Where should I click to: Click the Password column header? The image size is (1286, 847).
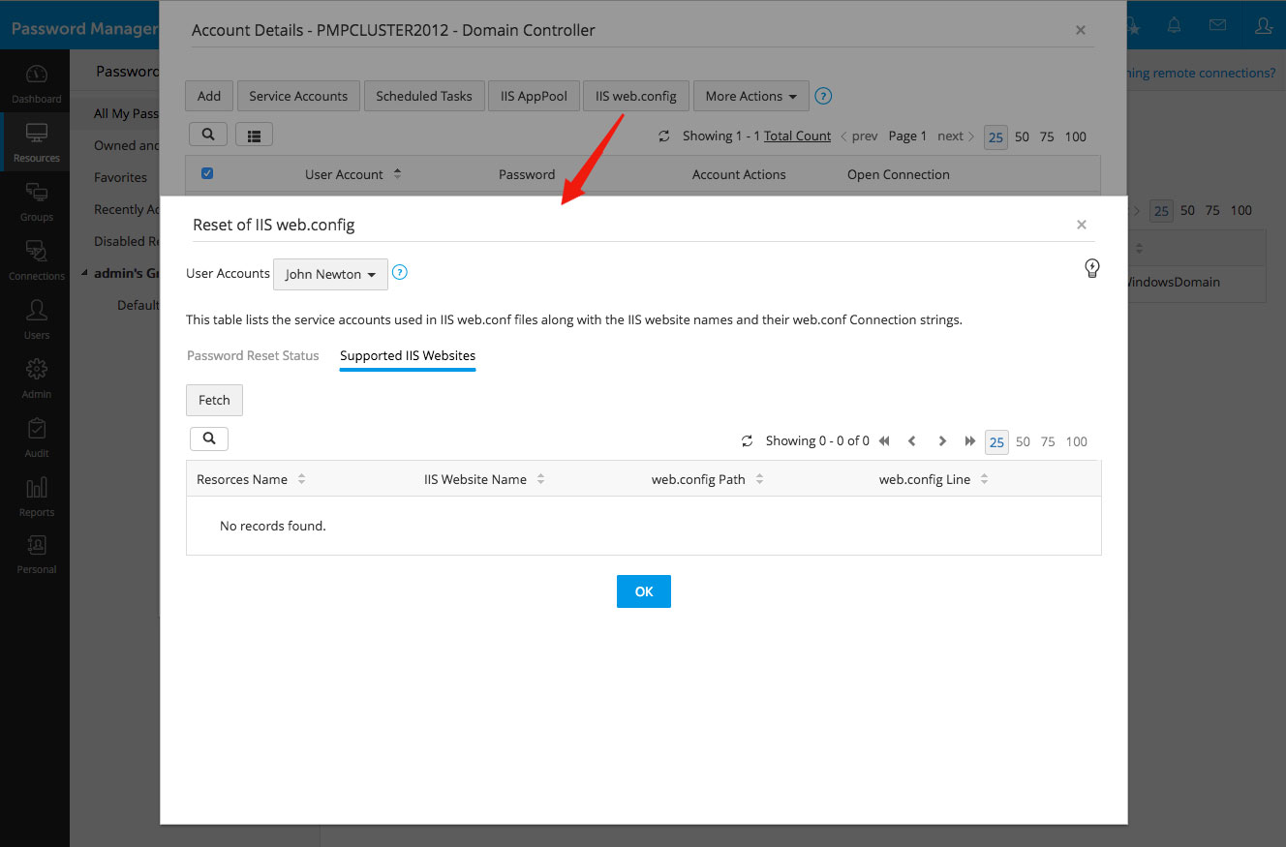pos(527,174)
